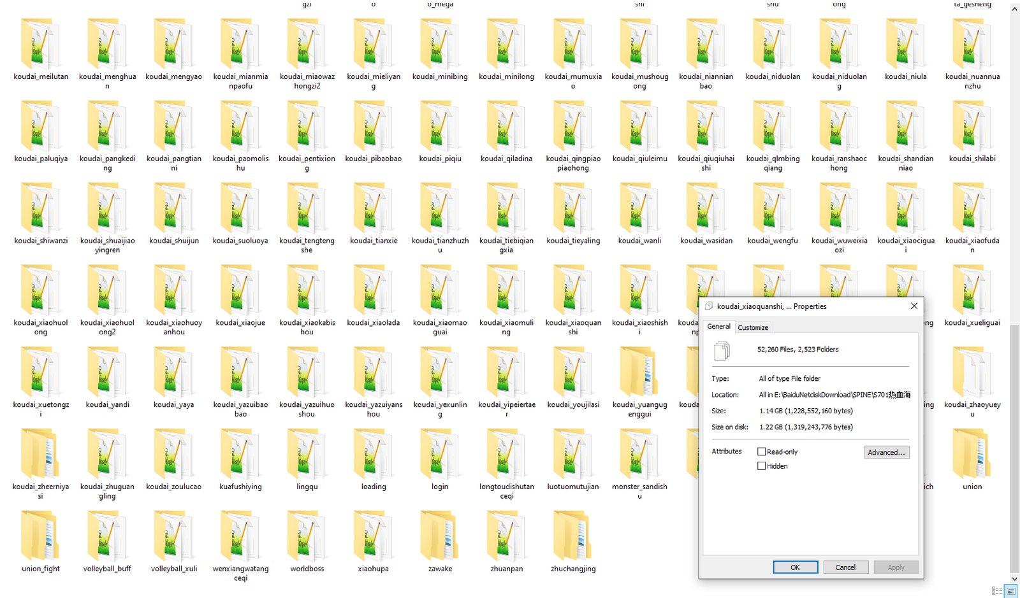Switch to details view layout

click(997, 591)
